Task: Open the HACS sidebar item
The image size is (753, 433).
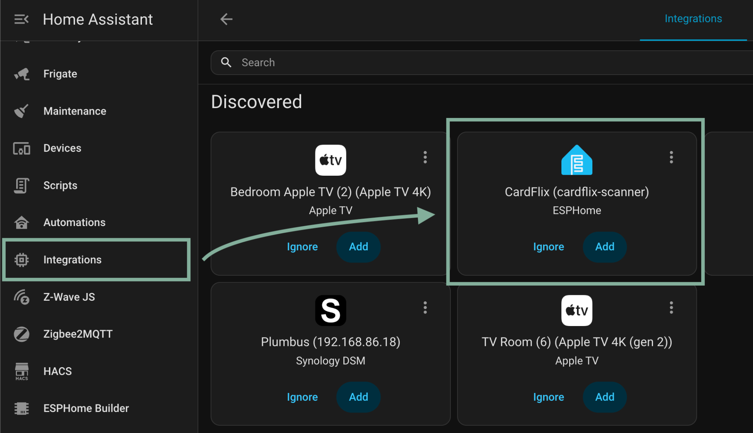Action: tap(57, 371)
